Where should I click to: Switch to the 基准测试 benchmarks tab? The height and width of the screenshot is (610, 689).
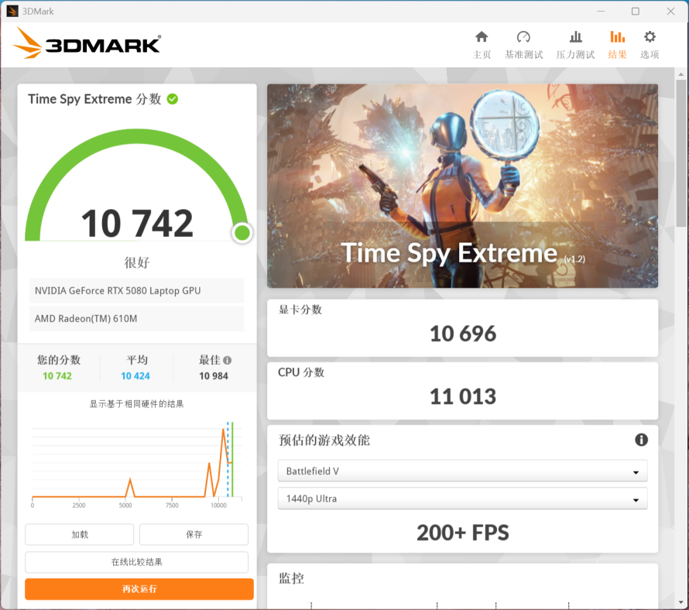tap(523, 45)
